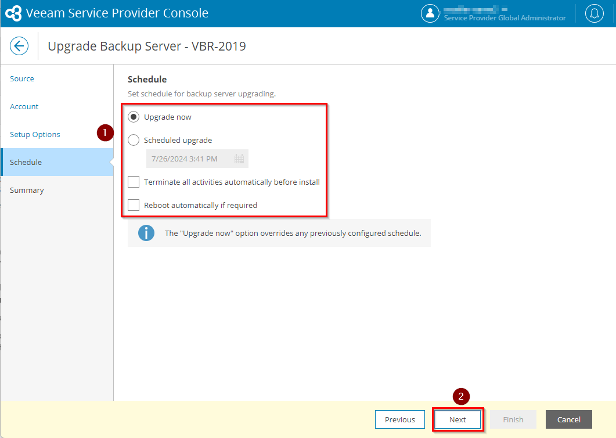
Task: Open the Summary wizard step
Action: tap(27, 191)
